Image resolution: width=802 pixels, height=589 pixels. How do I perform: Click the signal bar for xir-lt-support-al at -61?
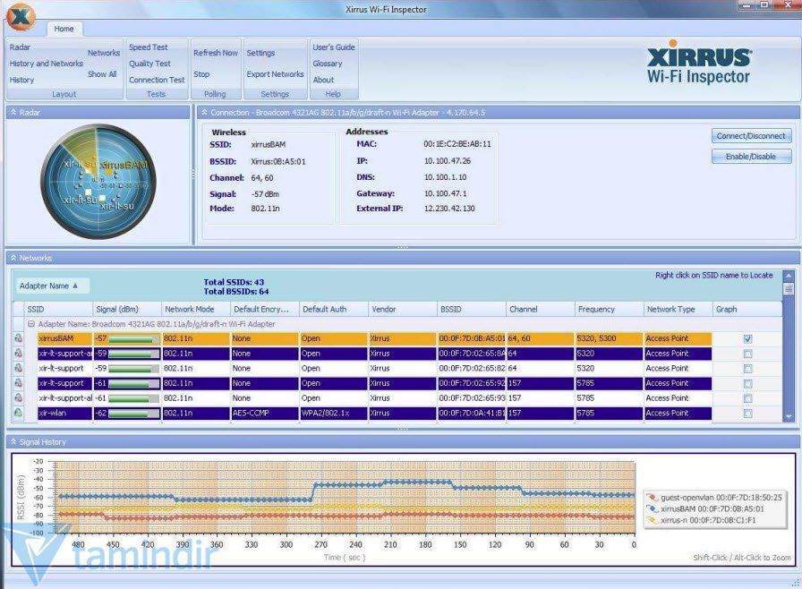coord(133,398)
